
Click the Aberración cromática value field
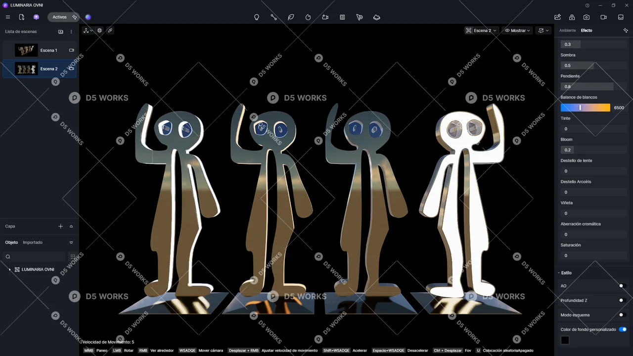(x=593, y=234)
